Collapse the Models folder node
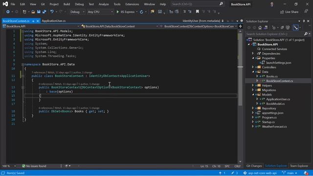 point(253,94)
